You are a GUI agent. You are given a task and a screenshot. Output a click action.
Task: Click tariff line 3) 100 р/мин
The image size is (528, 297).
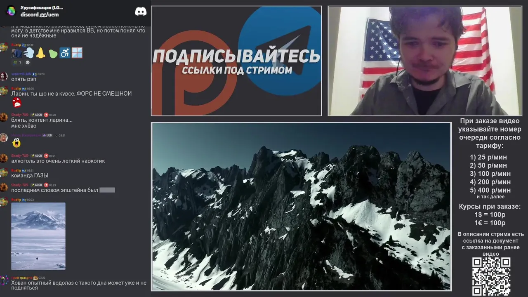pos(490,174)
